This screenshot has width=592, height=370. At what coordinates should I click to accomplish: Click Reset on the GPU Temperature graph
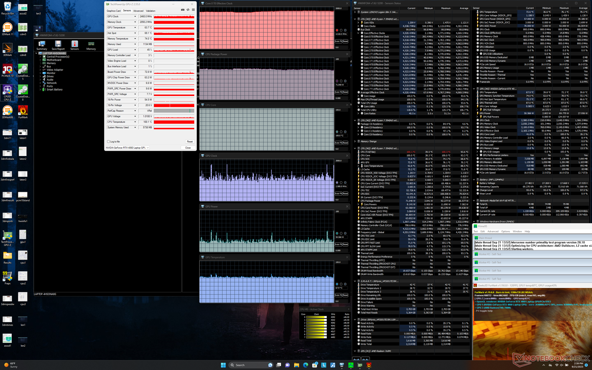pyautogui.click(x=345, y=295)
